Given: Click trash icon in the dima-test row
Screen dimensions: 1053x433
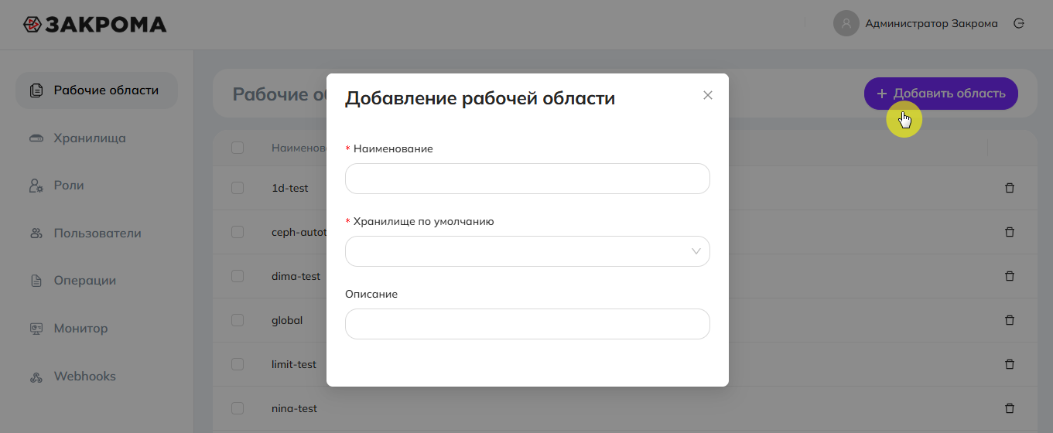Looking at the screenshot, I should [1009, 276].
